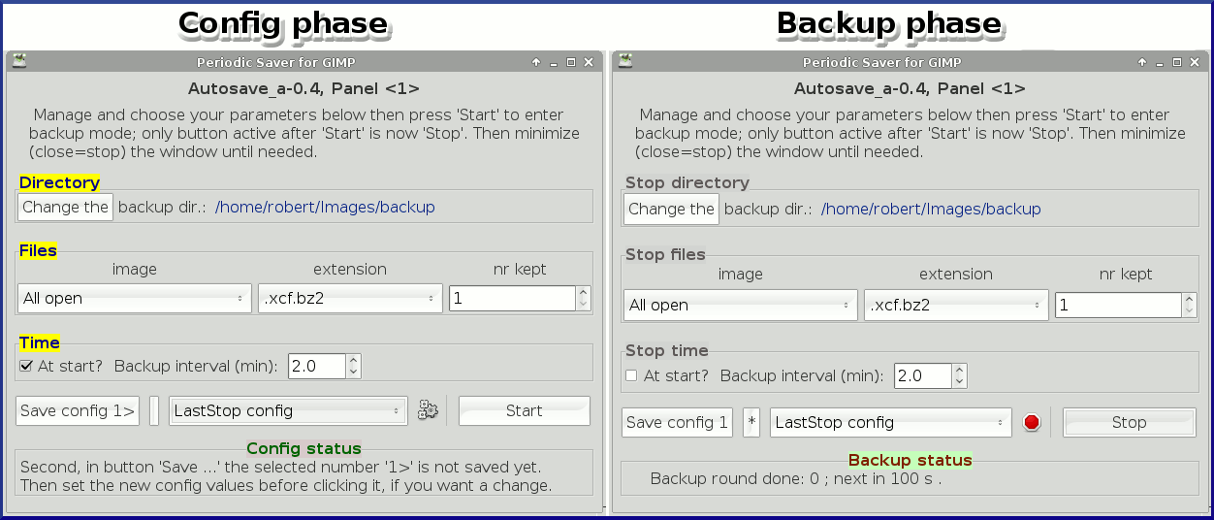Click the yellow 'Files' label
This screenshot has width=1214, height=520.
click(x=38, y=250)
